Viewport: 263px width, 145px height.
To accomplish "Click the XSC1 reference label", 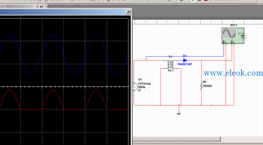I will 234,25.
